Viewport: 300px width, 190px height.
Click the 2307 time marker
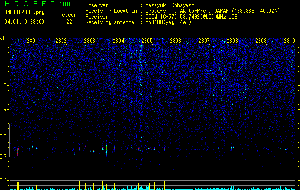(x=204, y=41)
